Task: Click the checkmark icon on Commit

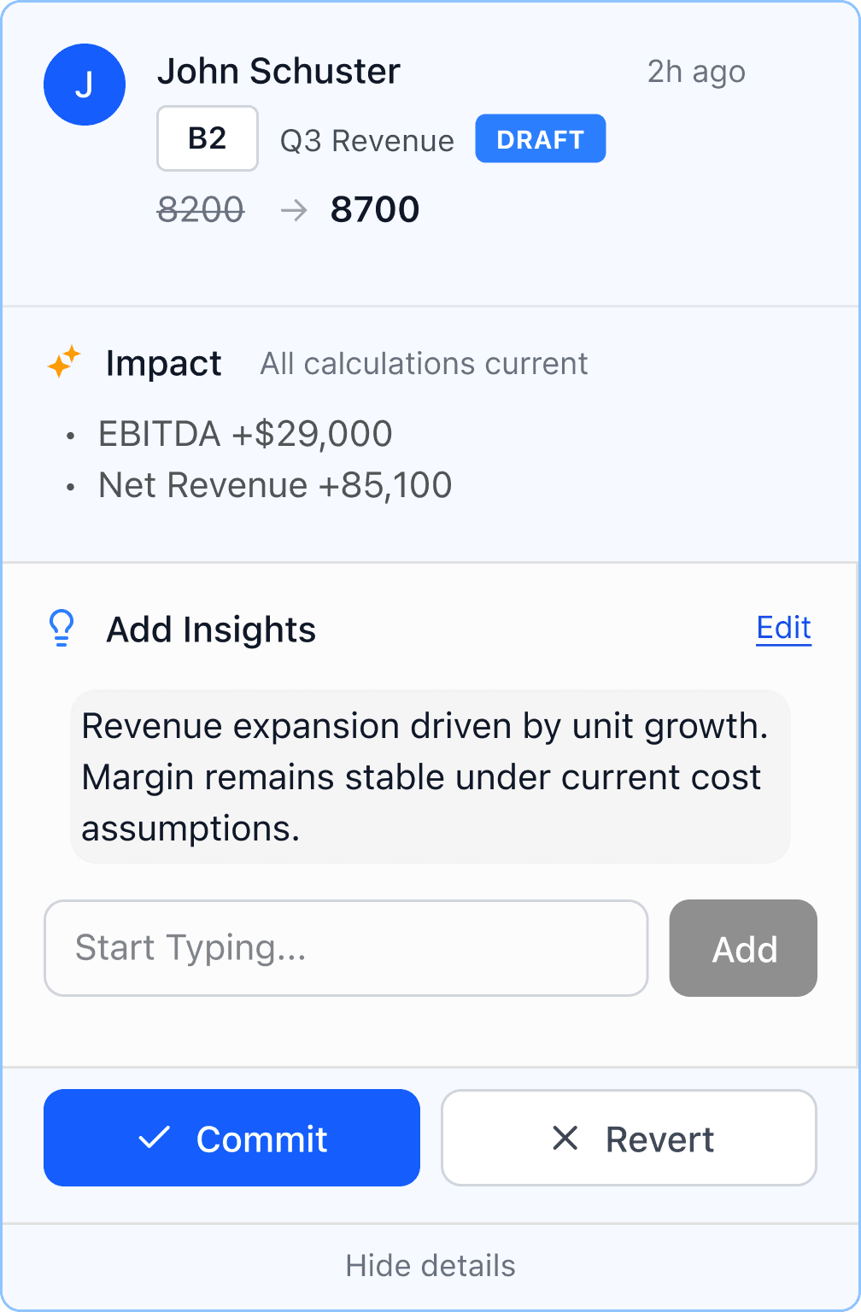Action: (x=154, y=1137)
